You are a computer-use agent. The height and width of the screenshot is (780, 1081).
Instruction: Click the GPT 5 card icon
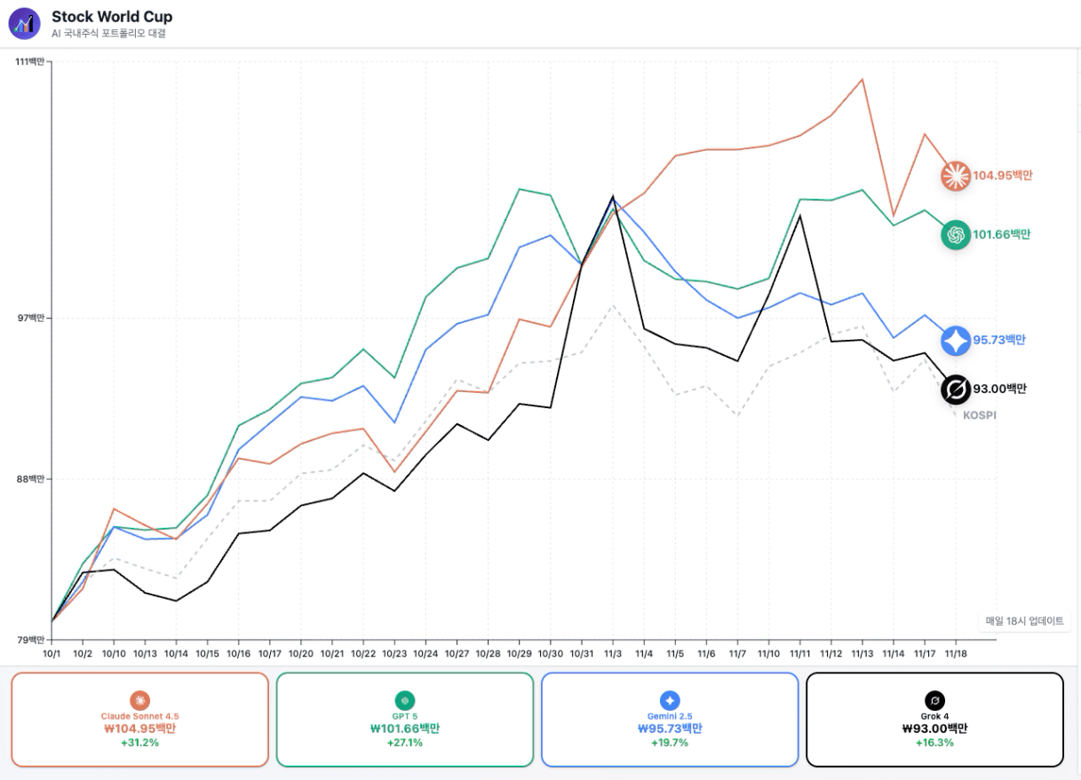click(405, 700)
